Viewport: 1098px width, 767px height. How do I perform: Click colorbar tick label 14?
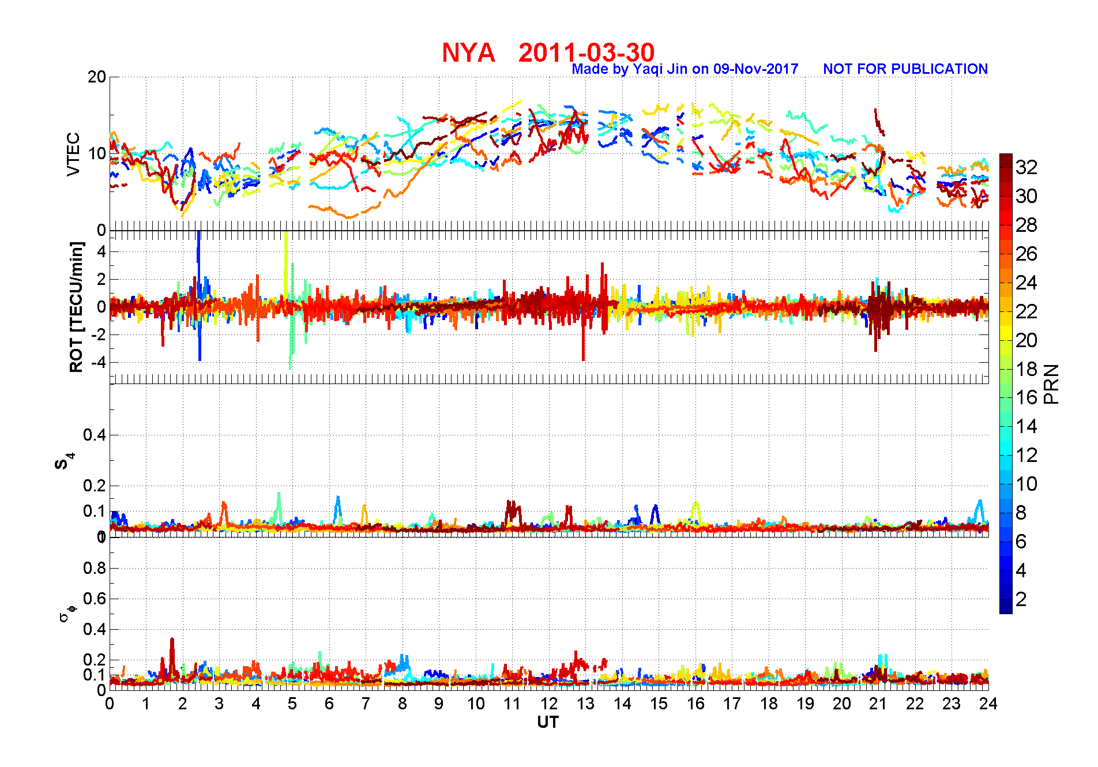[x=1026, y=426]
